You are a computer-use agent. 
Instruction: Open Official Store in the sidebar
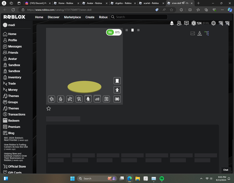click(15, 167)
